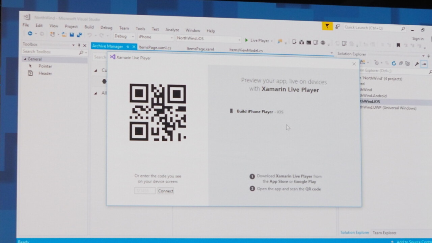The image size is (432, 243).
Task: Open the Build menu
Action: 89,27
